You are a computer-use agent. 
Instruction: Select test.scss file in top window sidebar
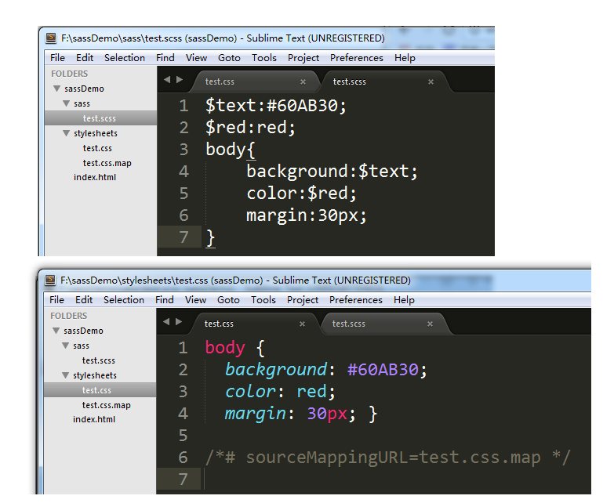tap(100, 118)
